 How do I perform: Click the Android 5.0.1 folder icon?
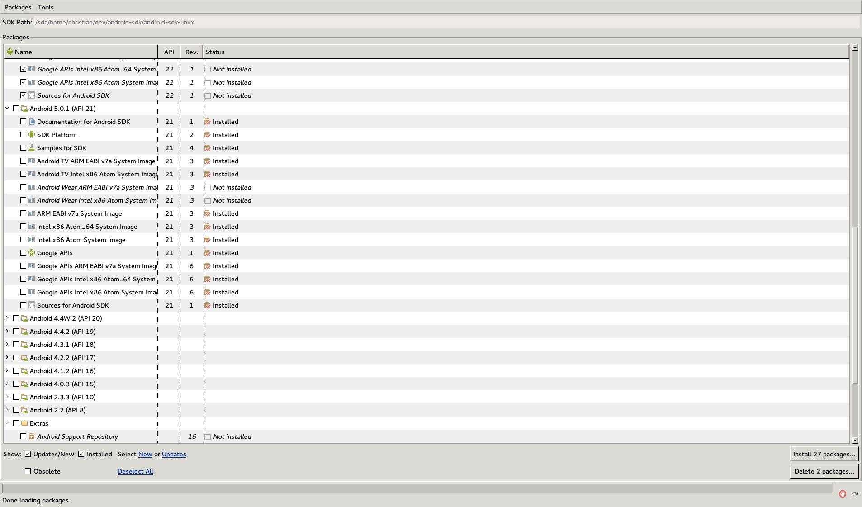24,109
